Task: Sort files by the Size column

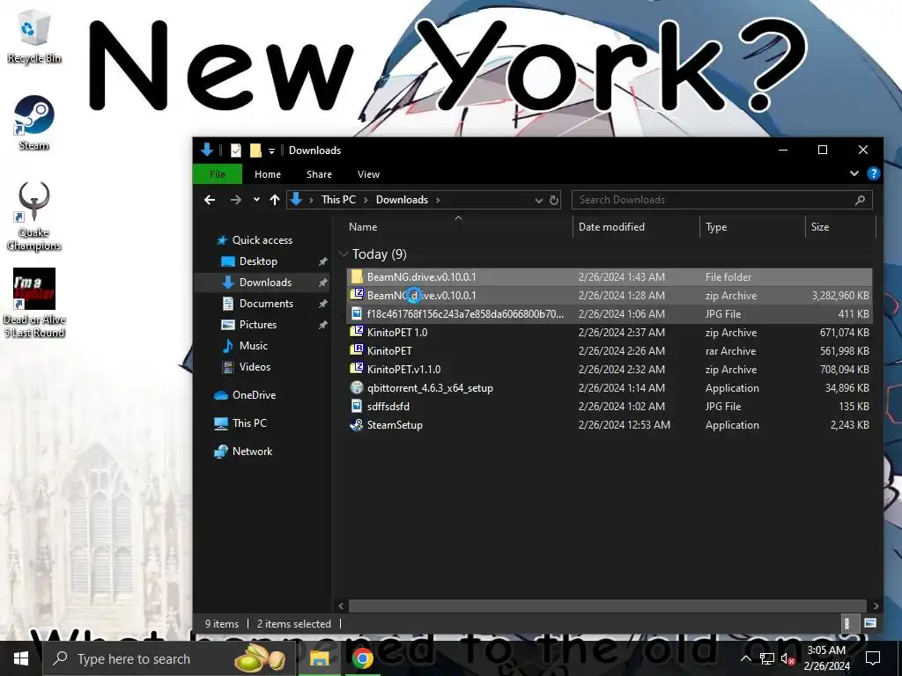Action: (839, 227)
